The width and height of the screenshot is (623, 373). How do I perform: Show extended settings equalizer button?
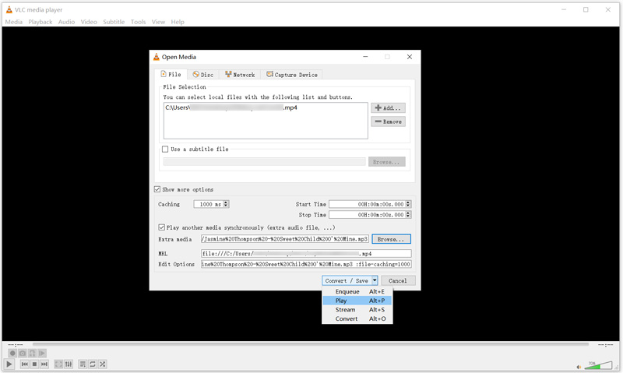69,364
